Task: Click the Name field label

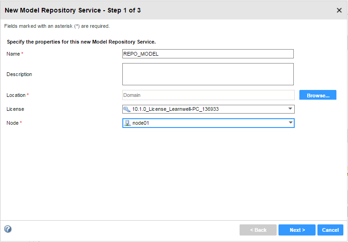Action: click(13, 54)
